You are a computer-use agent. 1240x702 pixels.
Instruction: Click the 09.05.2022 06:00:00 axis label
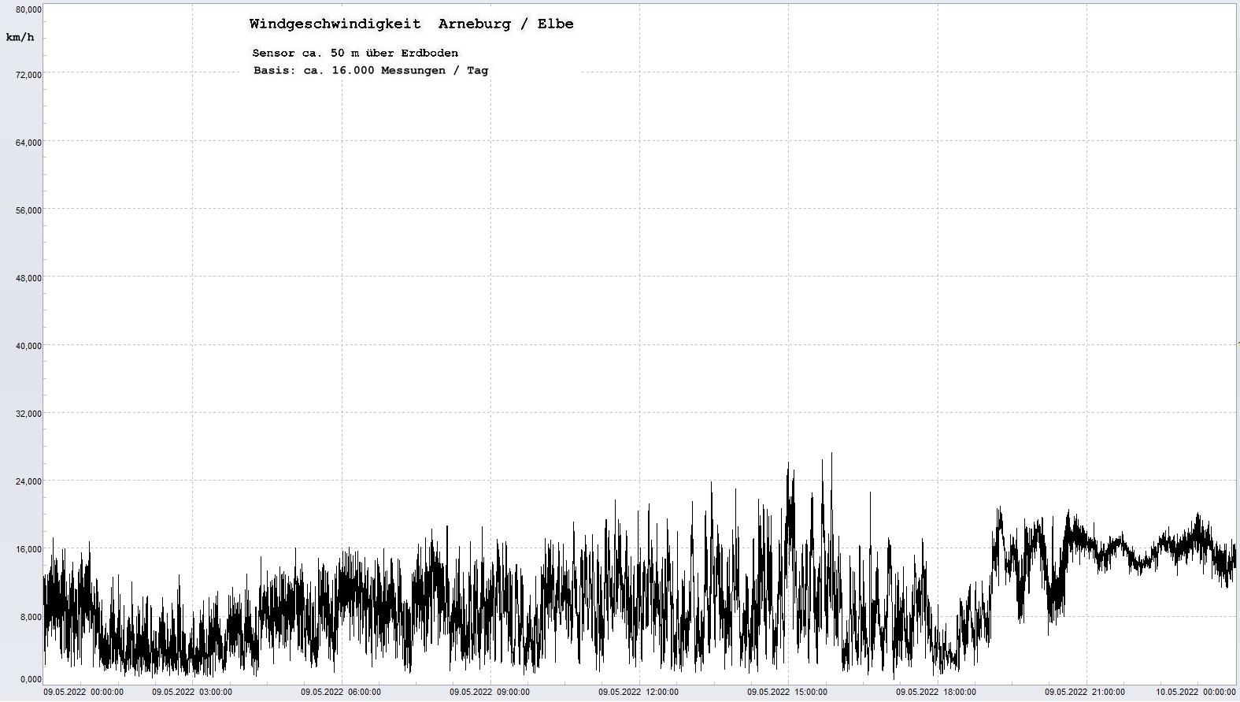(341, 693)
